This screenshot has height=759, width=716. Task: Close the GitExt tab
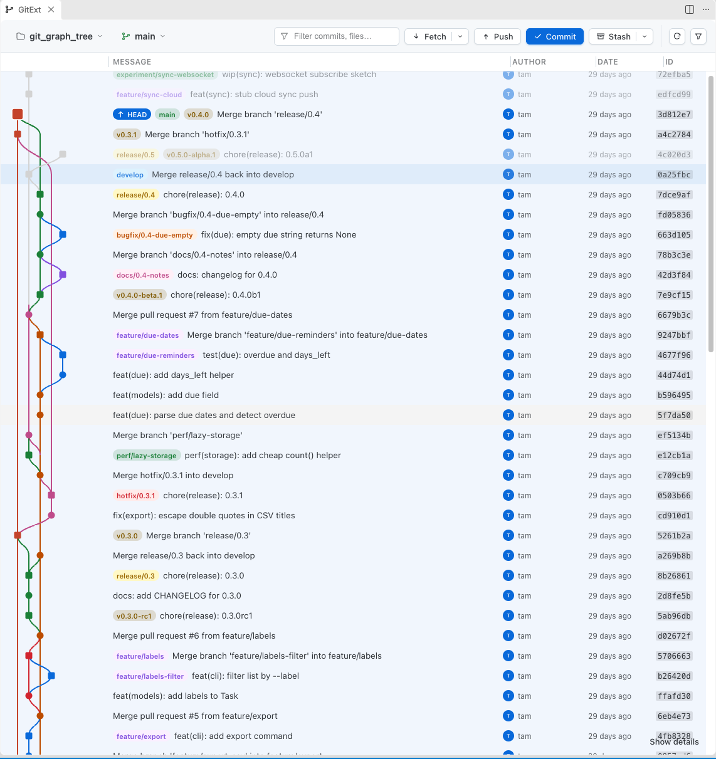(x=51, y=9)
